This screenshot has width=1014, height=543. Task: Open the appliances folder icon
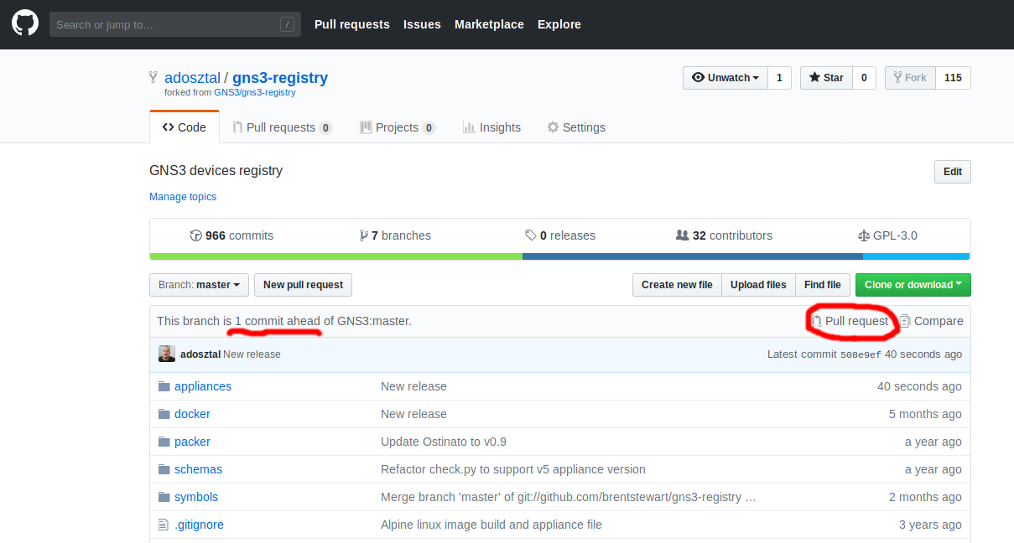coord(164,386)
